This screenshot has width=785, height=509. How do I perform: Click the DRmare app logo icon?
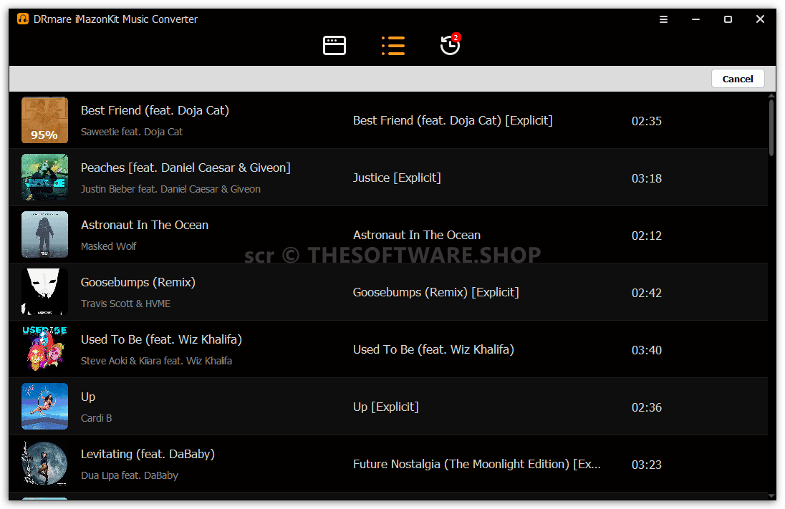click(23, 19)
